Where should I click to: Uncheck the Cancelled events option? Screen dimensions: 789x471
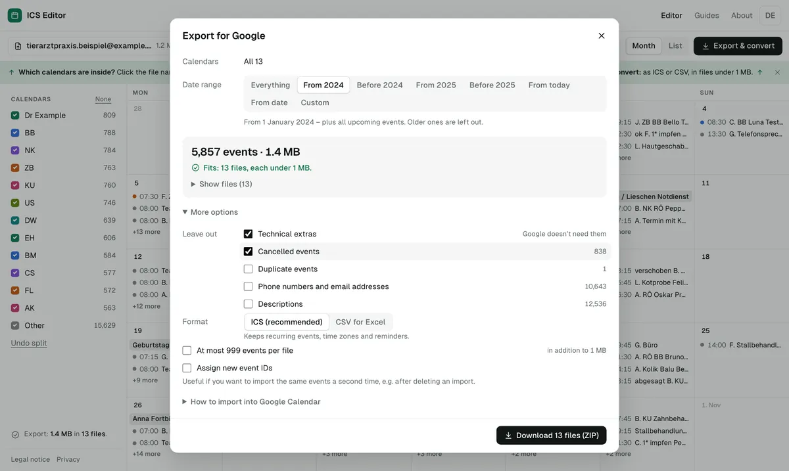248,252
